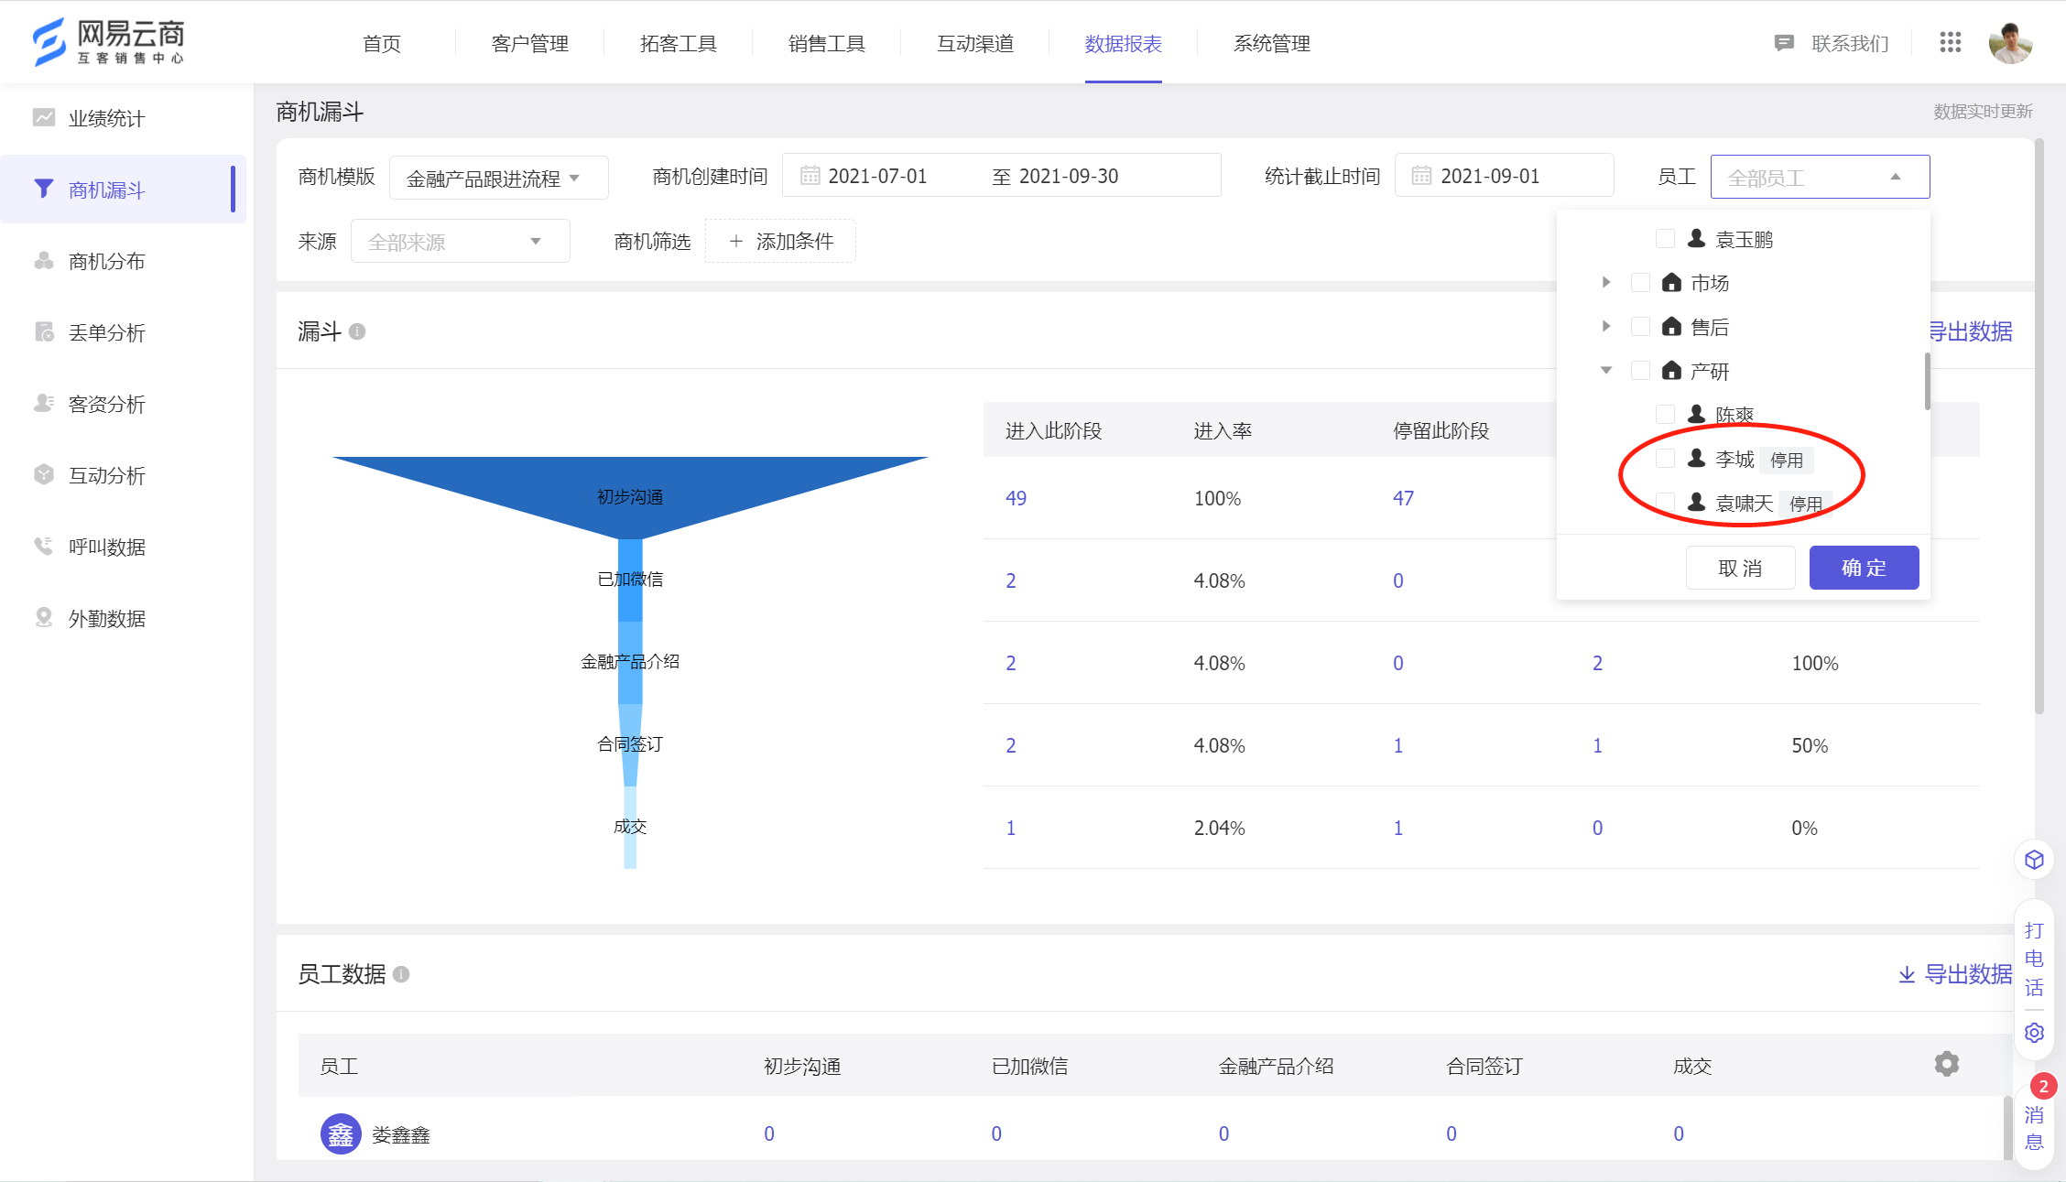Open the employee table column settings gear
The image size is (2066, 1182).
1947,1064
